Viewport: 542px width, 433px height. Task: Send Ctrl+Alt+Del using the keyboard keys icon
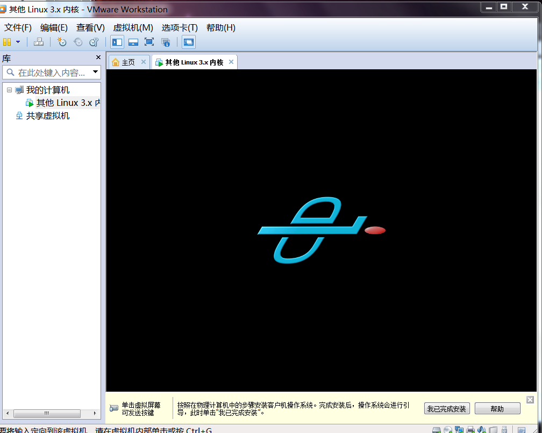click(38, 42)
